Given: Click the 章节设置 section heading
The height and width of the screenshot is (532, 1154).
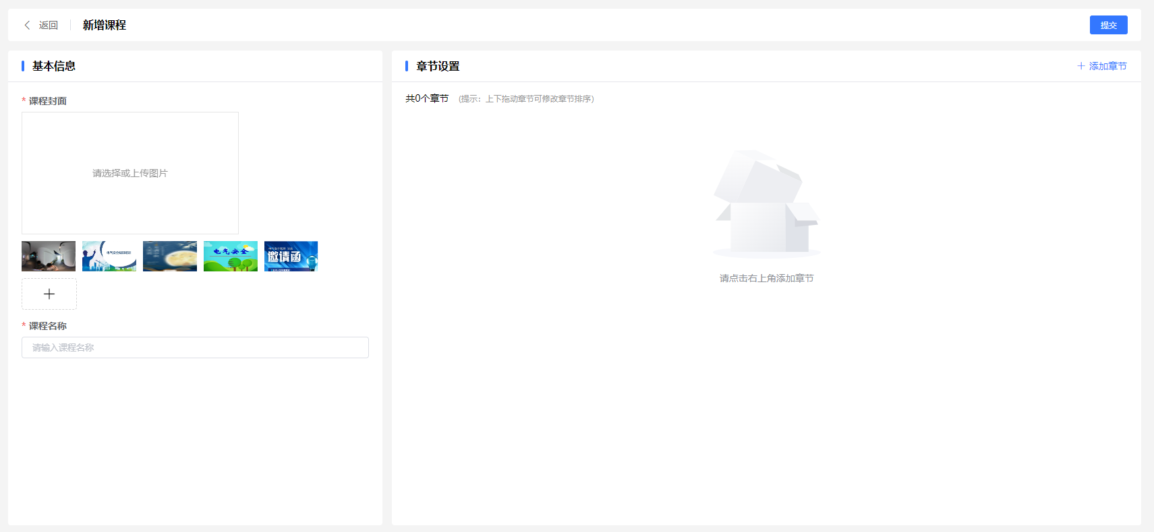Looking at the screenshot, I should coord(438,66).
